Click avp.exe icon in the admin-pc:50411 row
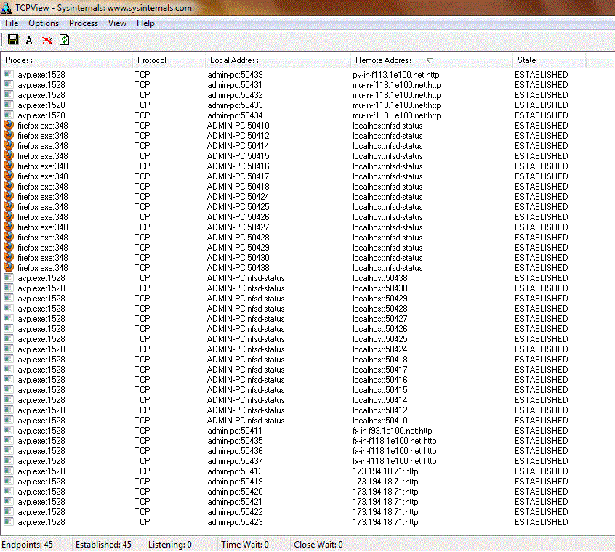This screenshot has width=615, height=552. 9,430
